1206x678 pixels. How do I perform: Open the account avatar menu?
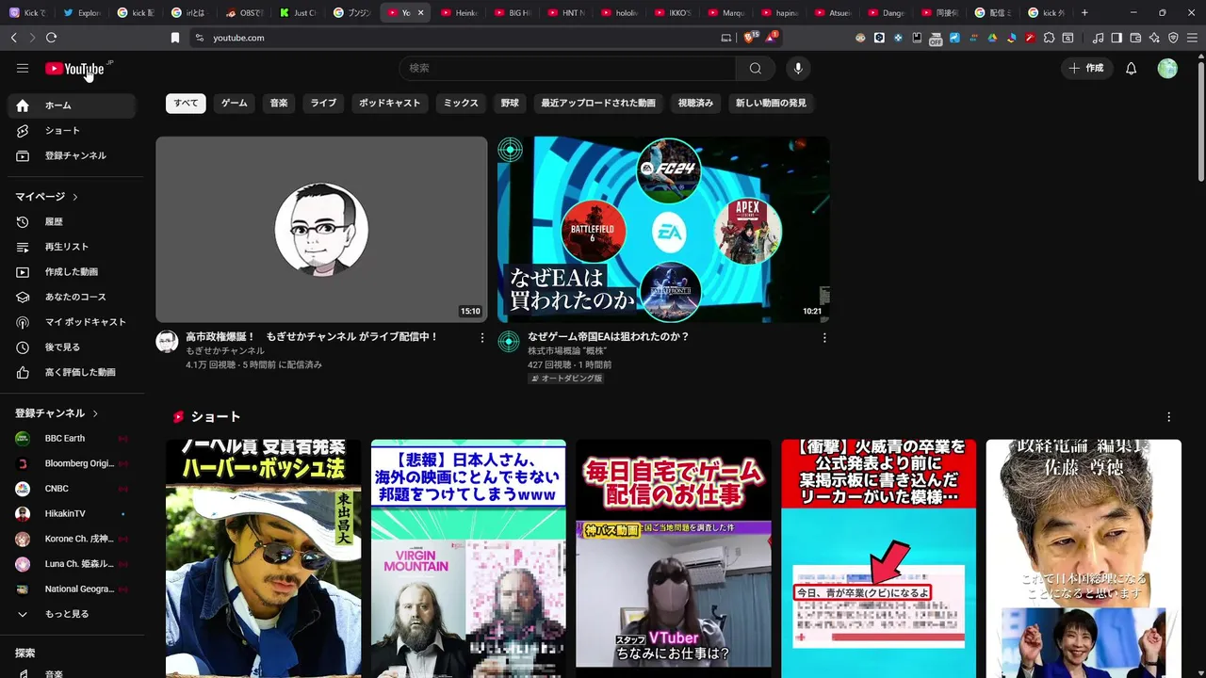1167,68
